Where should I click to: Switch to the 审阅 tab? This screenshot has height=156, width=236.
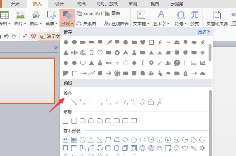pyautogui.click(x=133, y=4)
